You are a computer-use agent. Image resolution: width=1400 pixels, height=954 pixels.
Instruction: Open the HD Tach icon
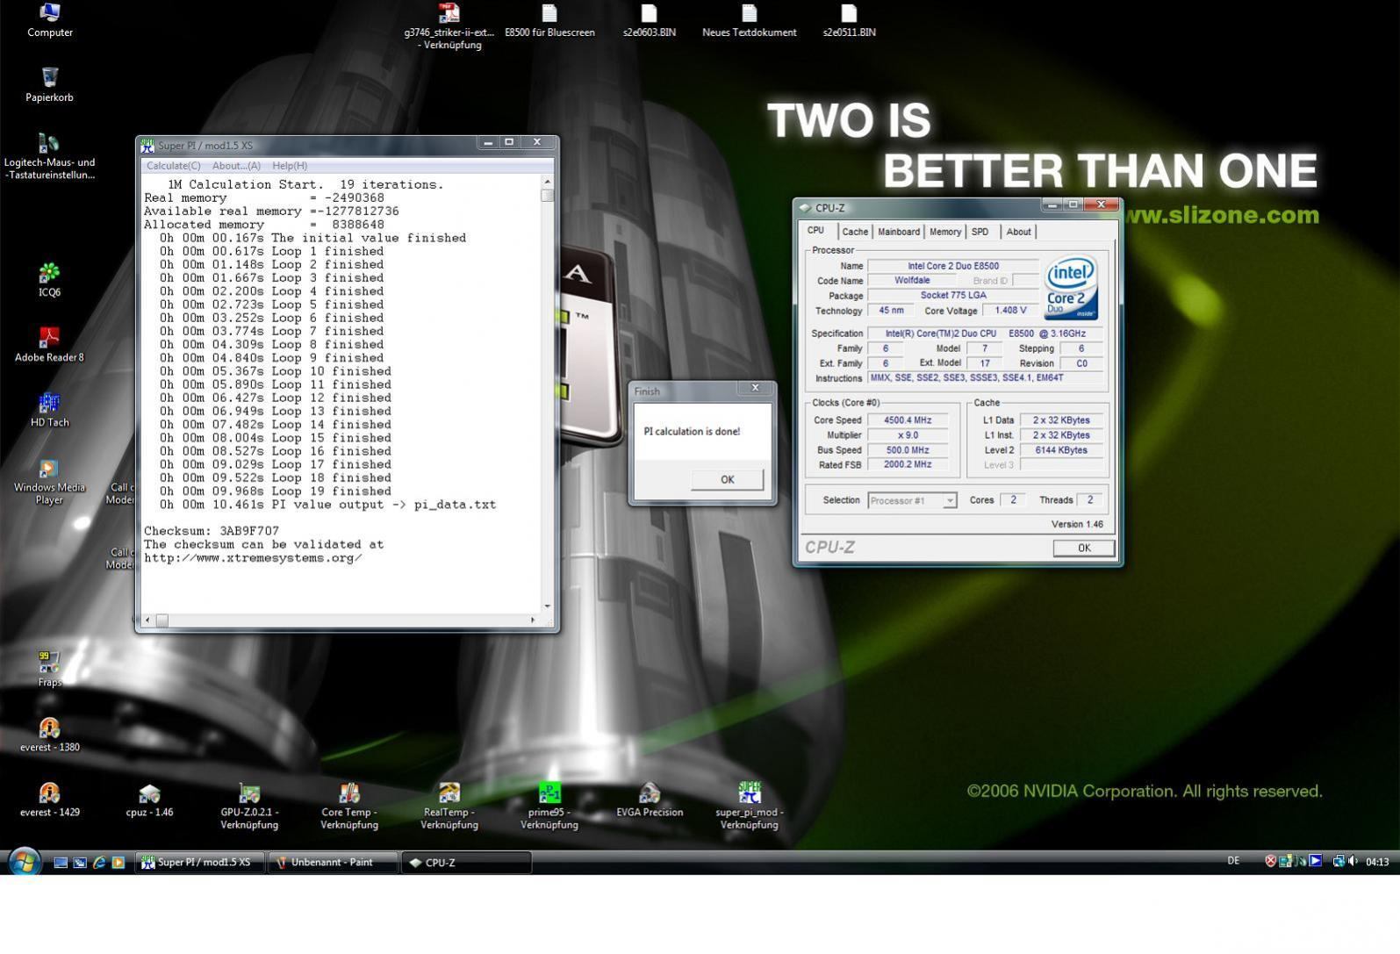50,410
